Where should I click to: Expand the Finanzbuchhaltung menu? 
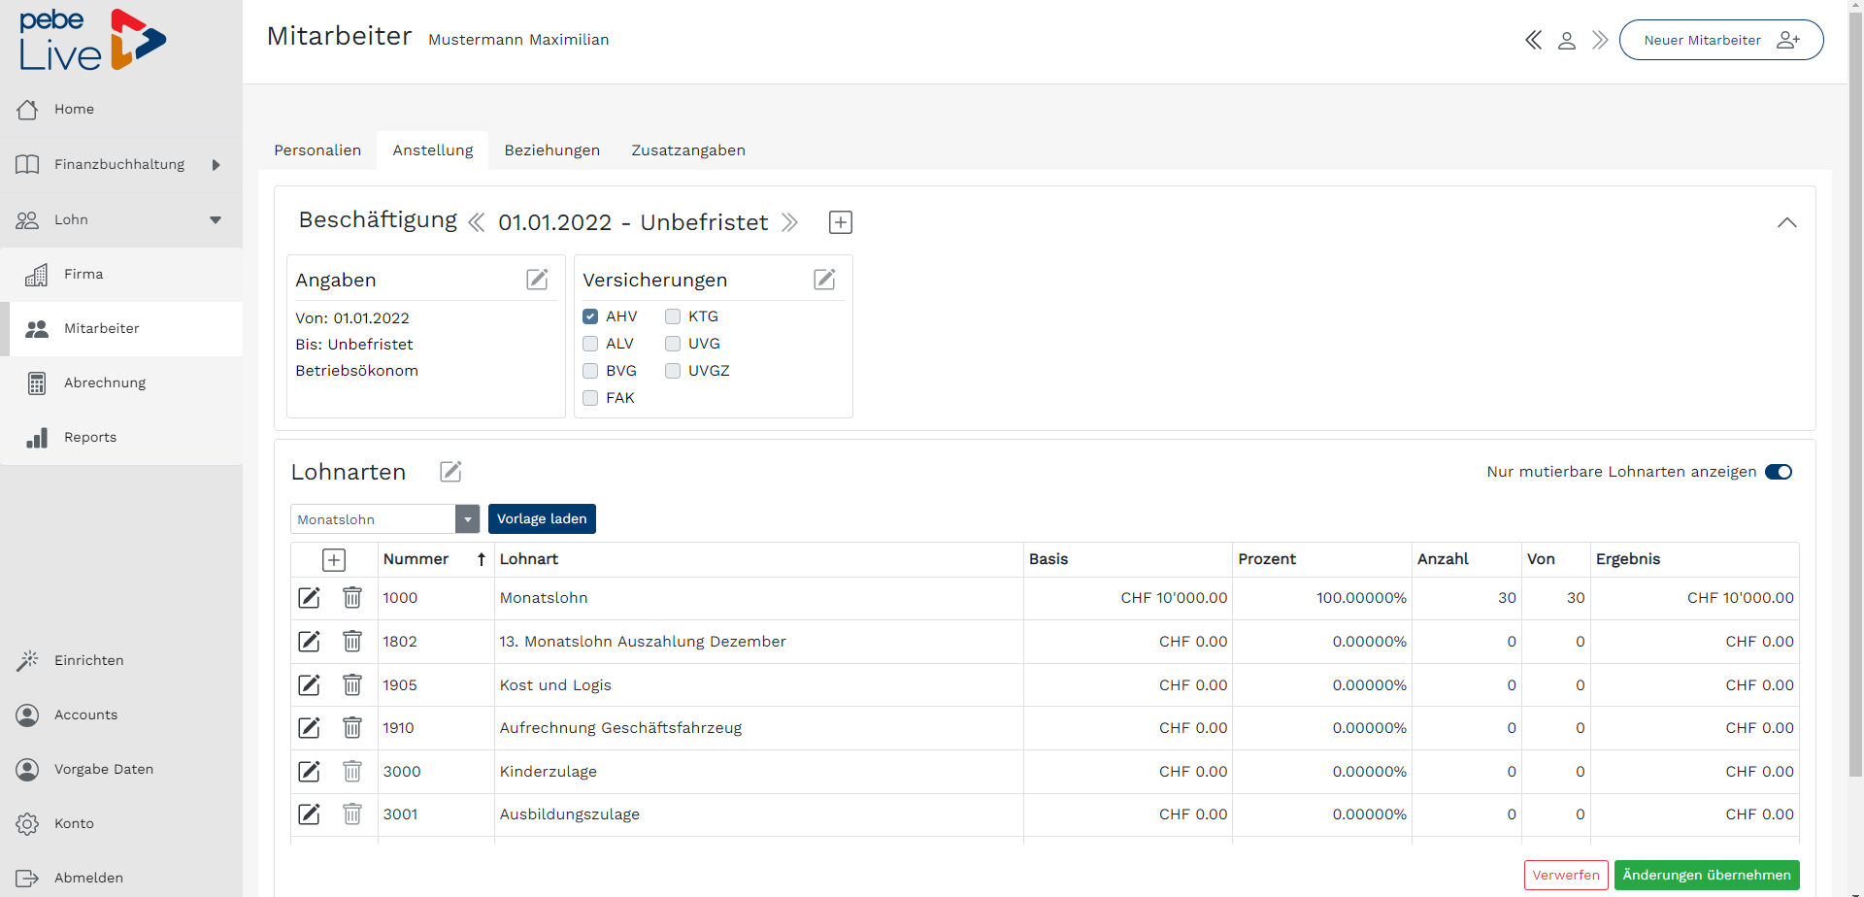(216, 165)
